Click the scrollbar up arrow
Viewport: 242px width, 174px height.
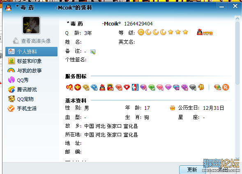[237, 18]
